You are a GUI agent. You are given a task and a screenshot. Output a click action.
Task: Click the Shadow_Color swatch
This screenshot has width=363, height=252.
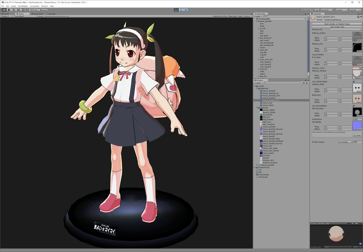click(x=355, y=68)
